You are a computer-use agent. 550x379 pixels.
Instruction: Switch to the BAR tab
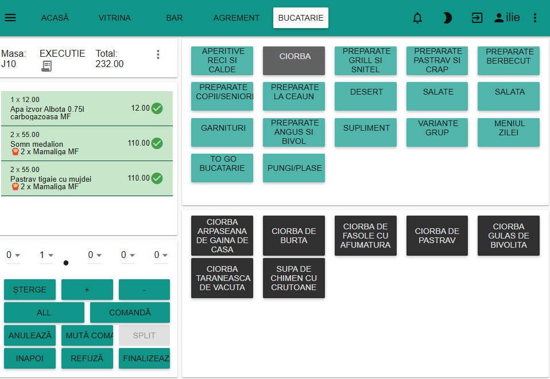click(x=175, y=18)
